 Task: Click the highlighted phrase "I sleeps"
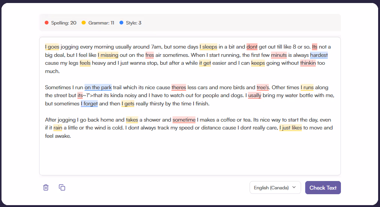click(x=209, y=47)
